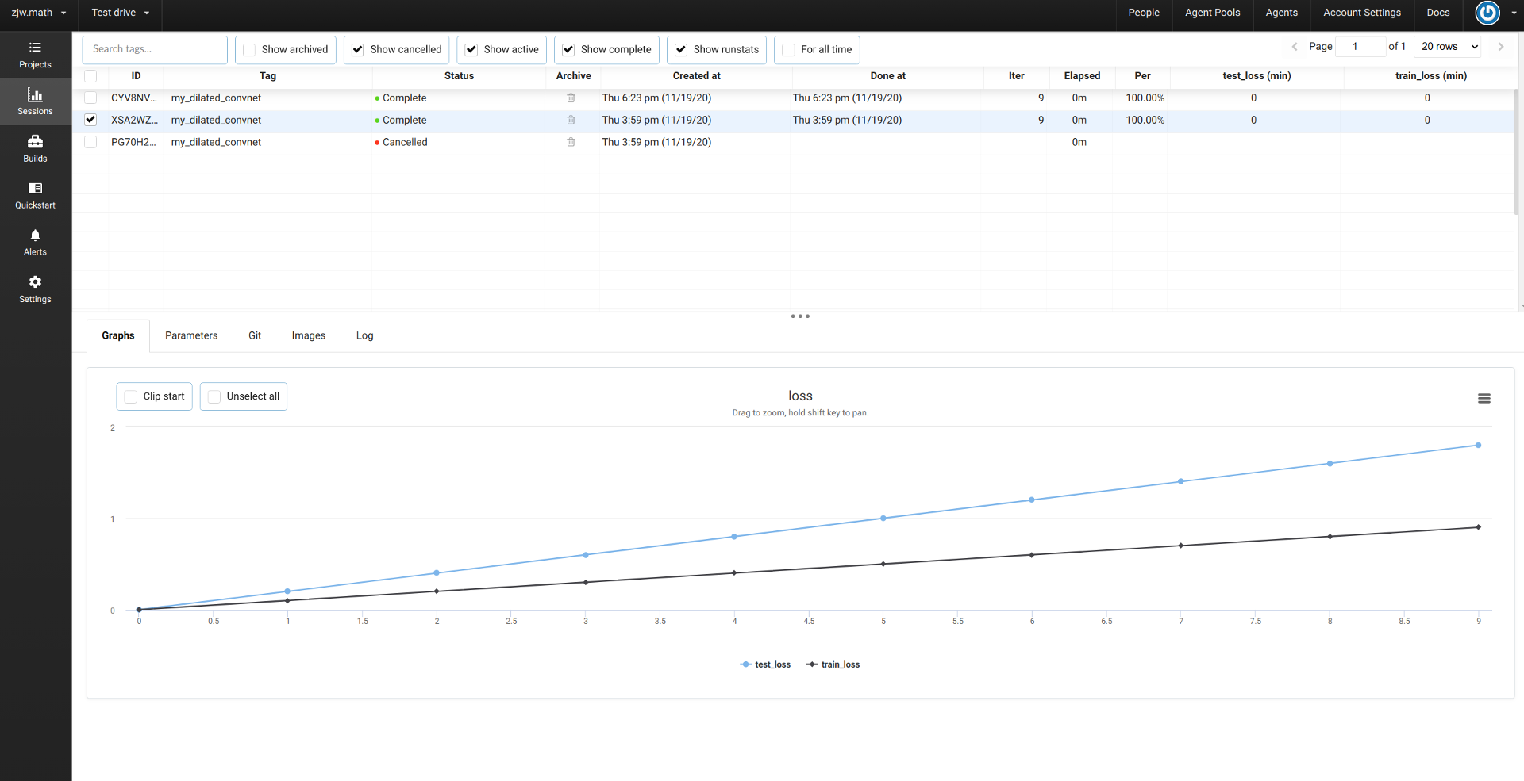Toggle Show complete checkbox
The image size is (1524, 781).
click(x=568, y=50)
